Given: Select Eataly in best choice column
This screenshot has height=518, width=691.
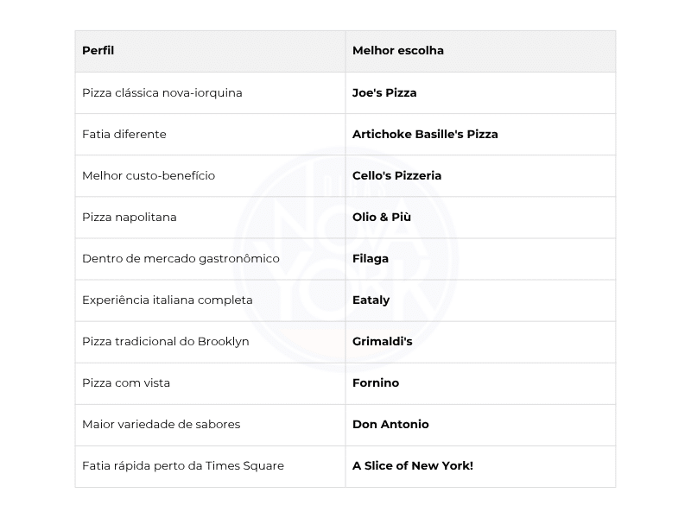Looking at the screenshot, I should click(x=371, y=300).
